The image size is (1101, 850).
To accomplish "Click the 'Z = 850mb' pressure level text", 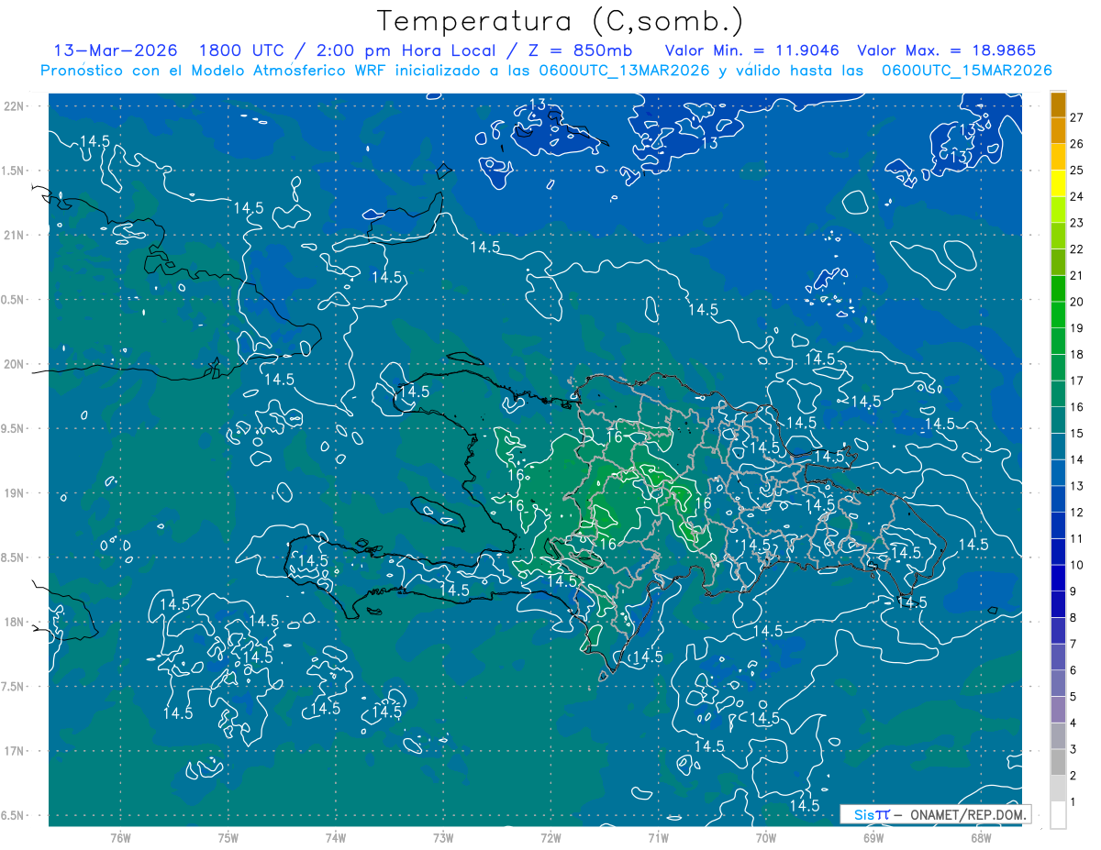I will (579, 50).
